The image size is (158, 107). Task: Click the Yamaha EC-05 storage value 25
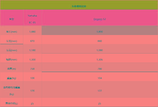point(32,104)
